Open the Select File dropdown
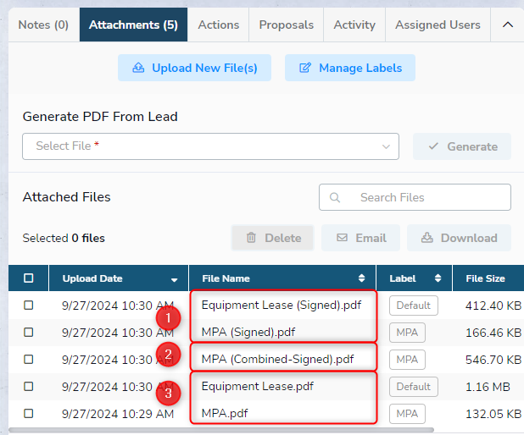 210,146
